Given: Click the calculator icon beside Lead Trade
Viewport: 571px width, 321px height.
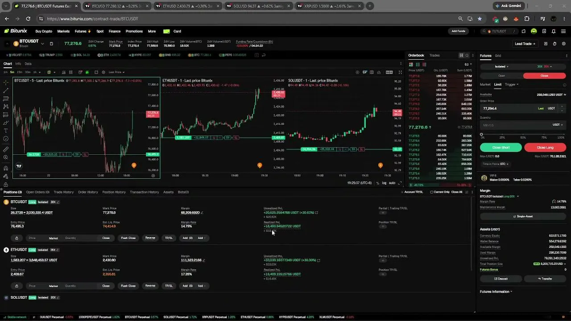Looking at the screenshot, I should pos(546,44).
